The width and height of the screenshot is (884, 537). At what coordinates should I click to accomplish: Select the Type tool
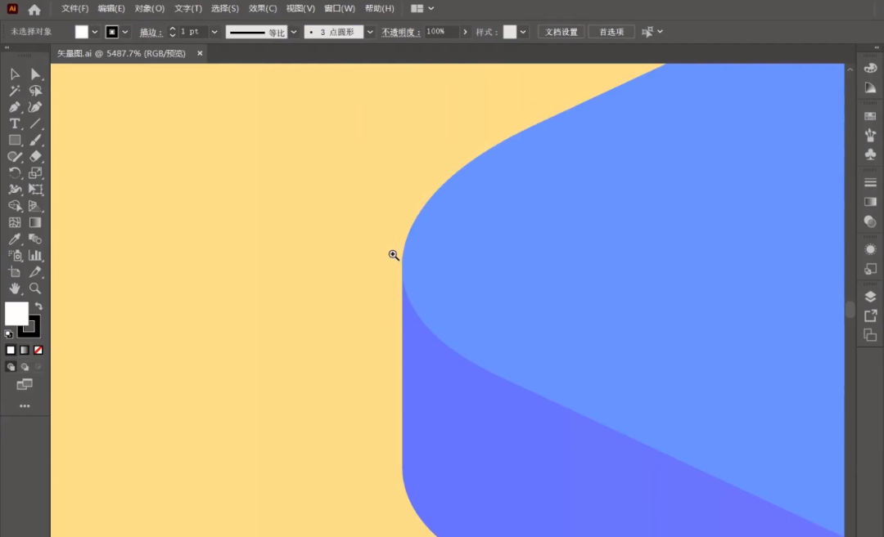pyautogui.click(x=15, y=123)
